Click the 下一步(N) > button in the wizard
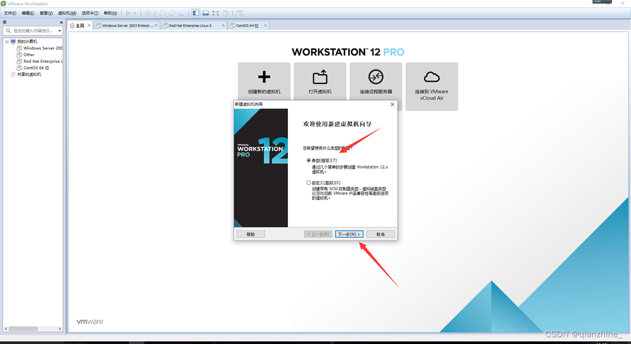The height and width of the screenshot is (344, 631). click(x=349, y=234)
